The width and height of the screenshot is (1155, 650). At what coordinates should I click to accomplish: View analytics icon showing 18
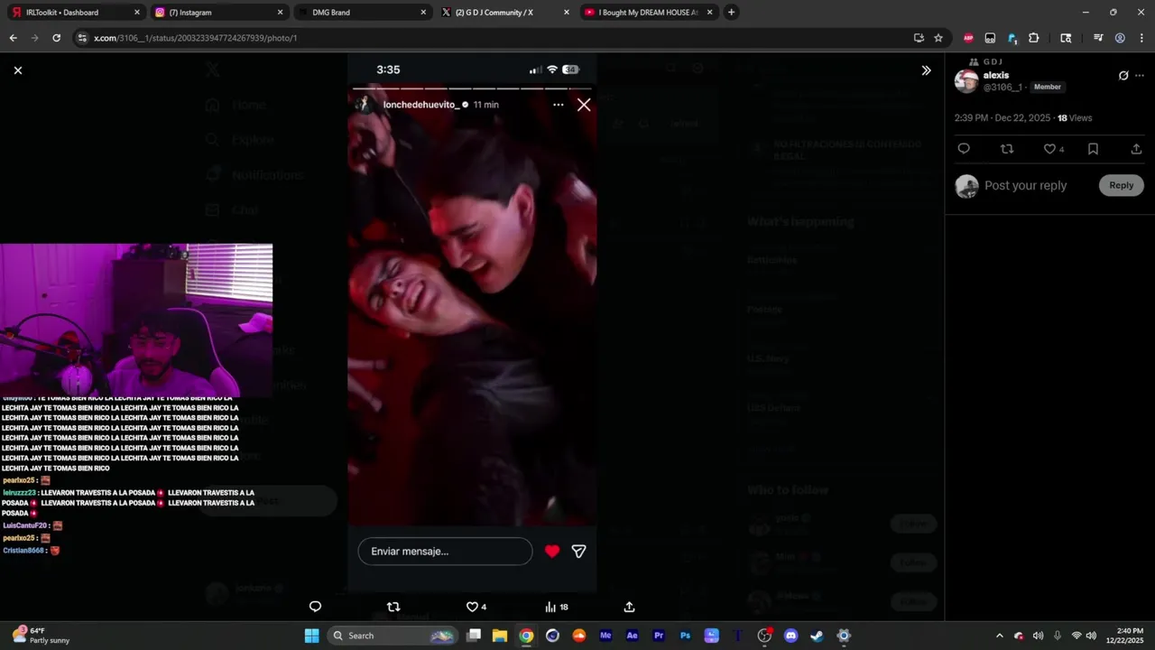coord(557,607)
